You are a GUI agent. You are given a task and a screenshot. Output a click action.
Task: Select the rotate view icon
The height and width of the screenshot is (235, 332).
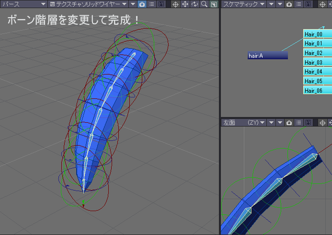click(195, 4)
